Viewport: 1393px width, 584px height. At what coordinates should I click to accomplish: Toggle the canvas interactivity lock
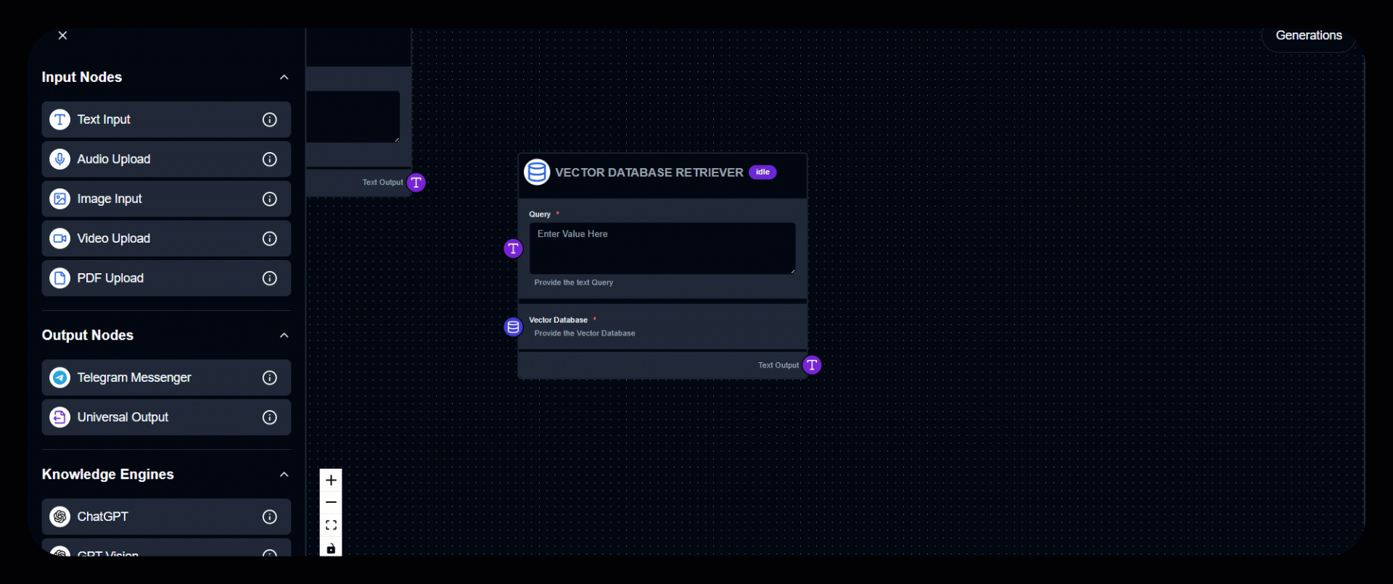click(331, 548)
